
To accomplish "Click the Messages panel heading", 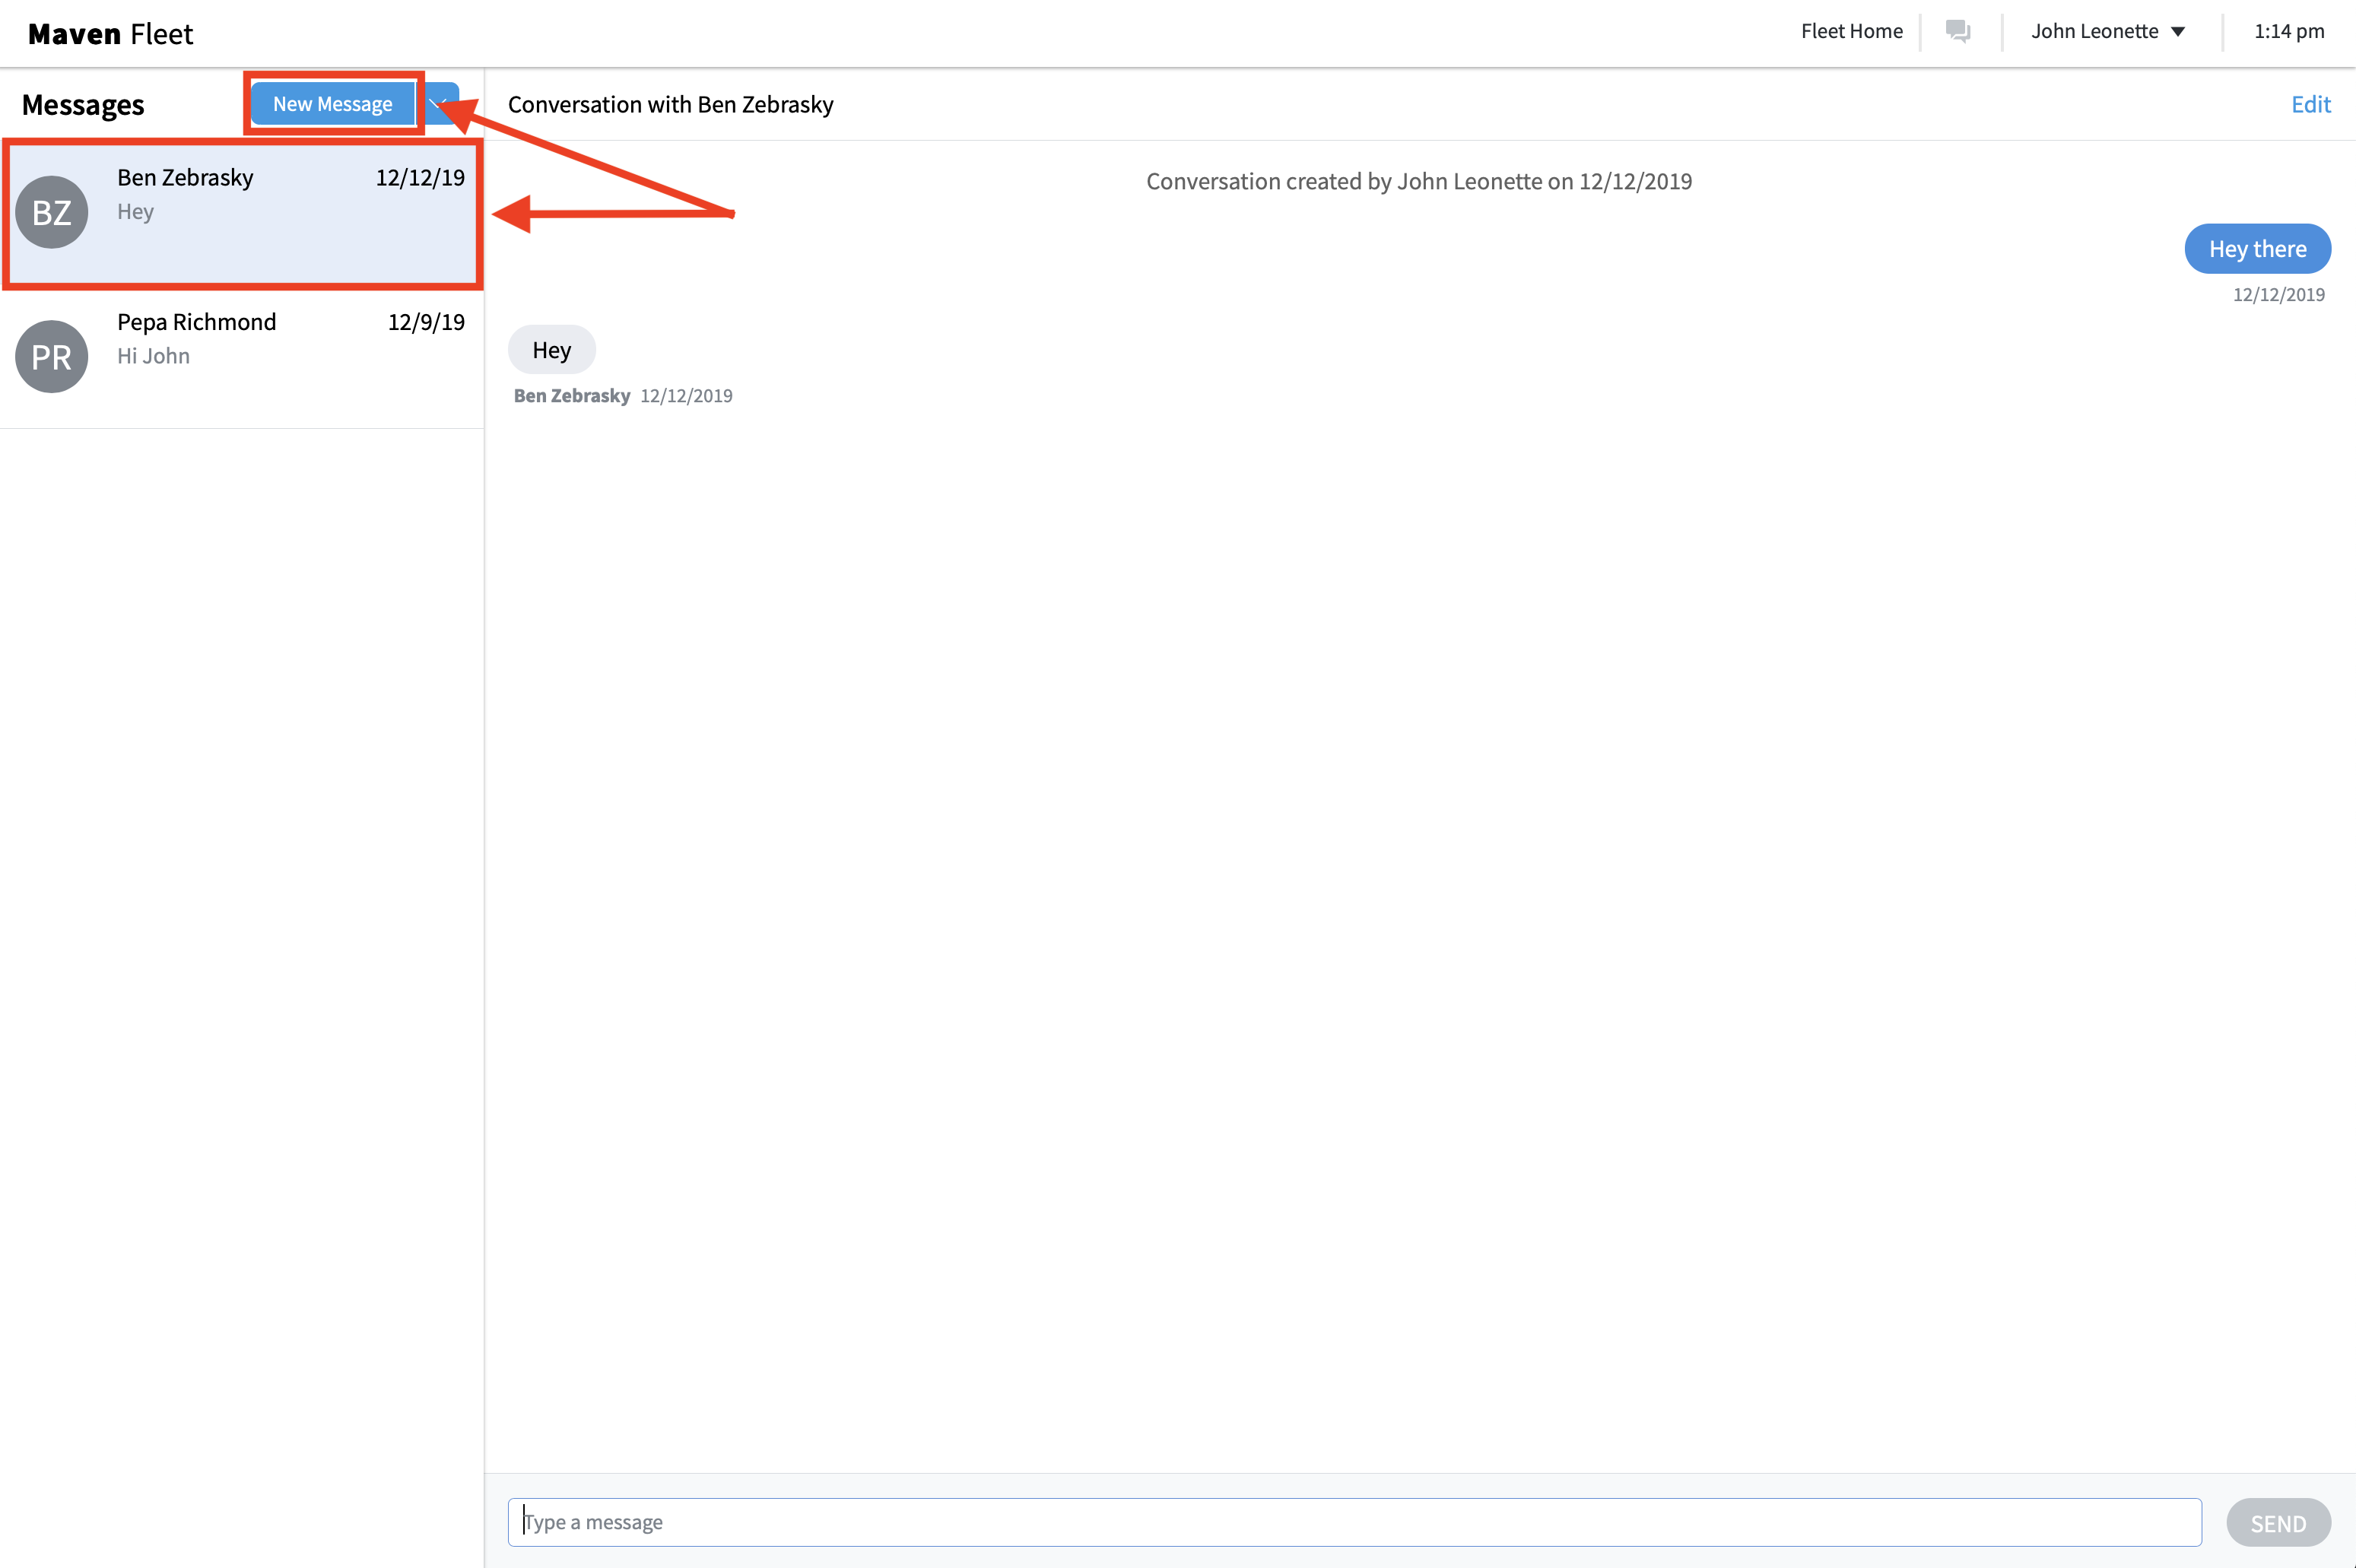I will pyautogui.click(x=83, y=105).
